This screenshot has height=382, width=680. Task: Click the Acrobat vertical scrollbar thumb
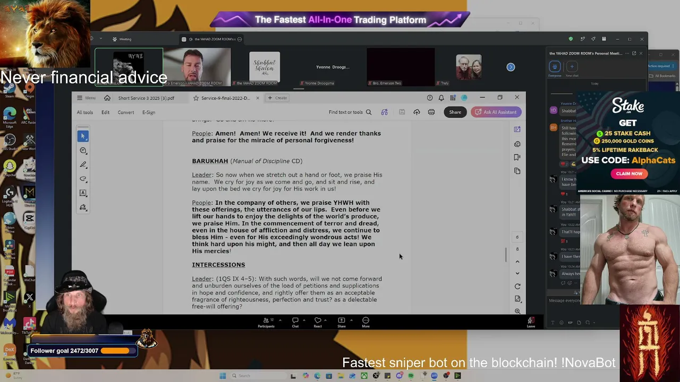506,255
